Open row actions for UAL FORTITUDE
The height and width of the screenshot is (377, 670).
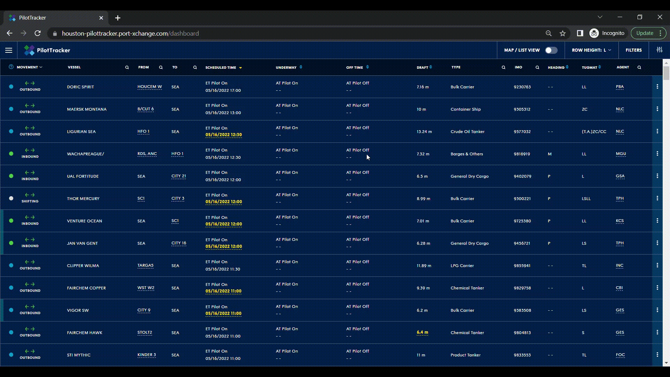[x=657, y=176]
